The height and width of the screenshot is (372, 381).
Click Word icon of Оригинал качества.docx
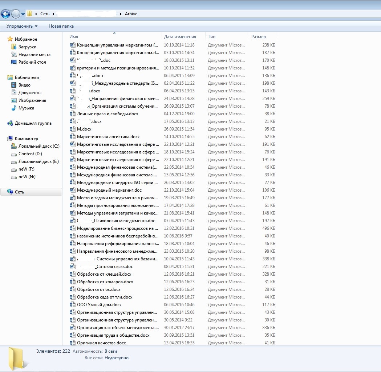pyautogui.click(x=72, y=343)
